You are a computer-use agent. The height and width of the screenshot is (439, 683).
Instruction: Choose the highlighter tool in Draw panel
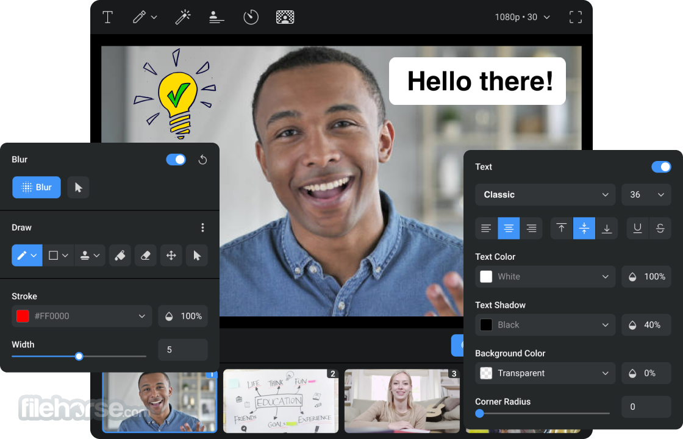[120, 255]
